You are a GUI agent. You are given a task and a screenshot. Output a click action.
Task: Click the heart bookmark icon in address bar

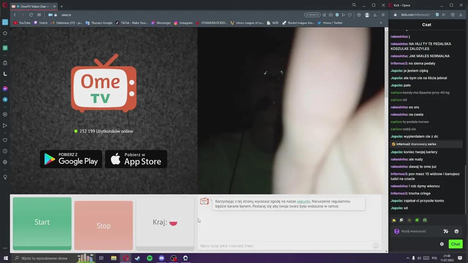(x=350, y=15)
